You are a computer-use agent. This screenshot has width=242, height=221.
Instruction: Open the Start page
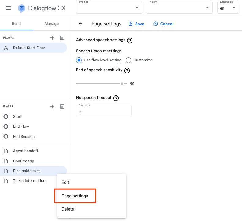click(x=33, y=117)
